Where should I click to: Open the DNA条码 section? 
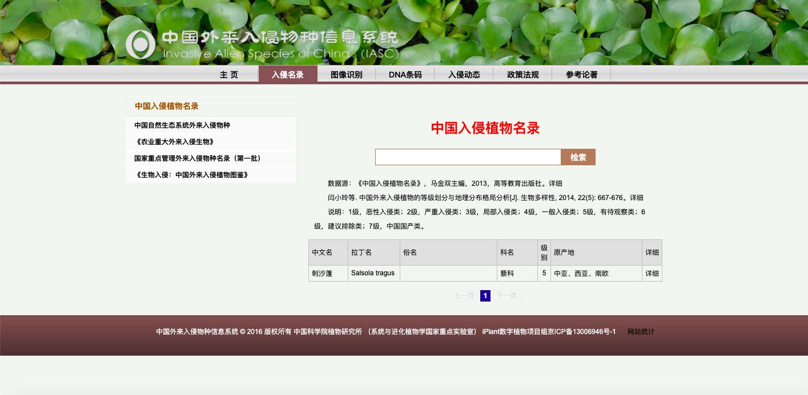pos(405,74)
